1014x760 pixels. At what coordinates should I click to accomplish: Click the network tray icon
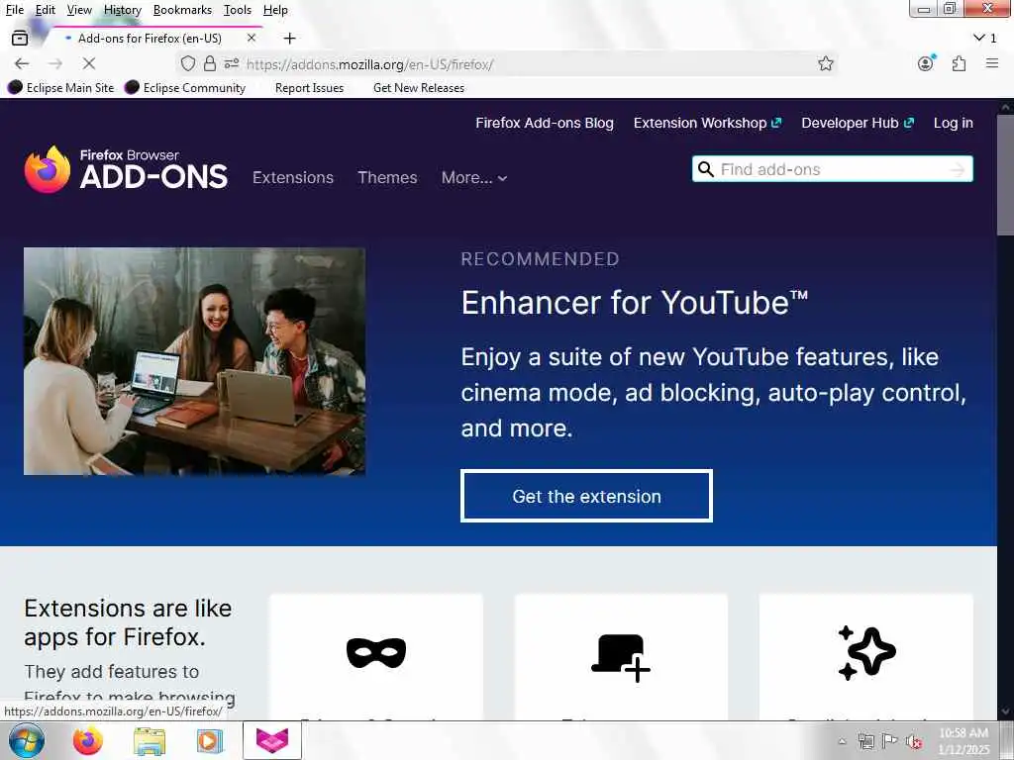865,742
